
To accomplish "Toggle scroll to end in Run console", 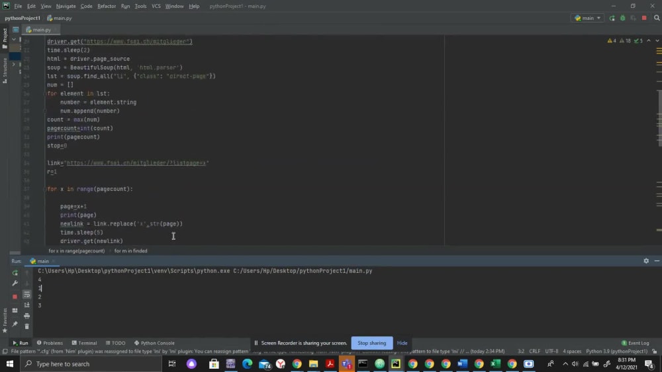I will coord(27,305).
